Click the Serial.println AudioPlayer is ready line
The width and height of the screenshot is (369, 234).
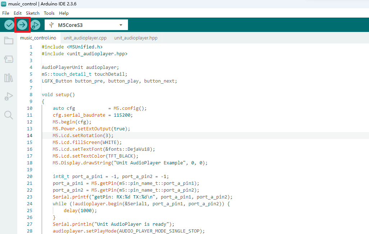click(114, 224)
